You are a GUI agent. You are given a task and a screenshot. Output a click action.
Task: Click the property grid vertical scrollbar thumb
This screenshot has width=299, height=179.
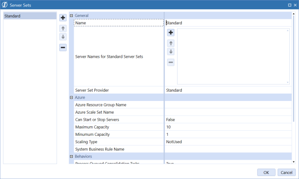click(293, 69)
